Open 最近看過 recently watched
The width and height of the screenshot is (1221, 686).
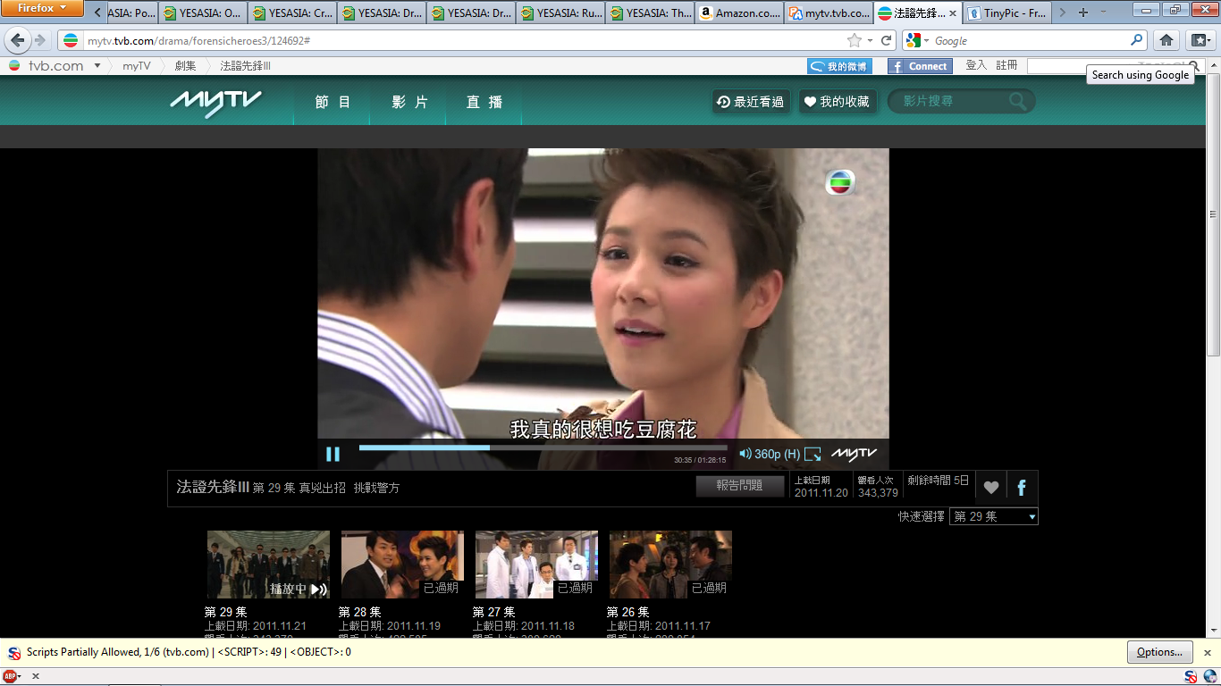tap(750, 102)
